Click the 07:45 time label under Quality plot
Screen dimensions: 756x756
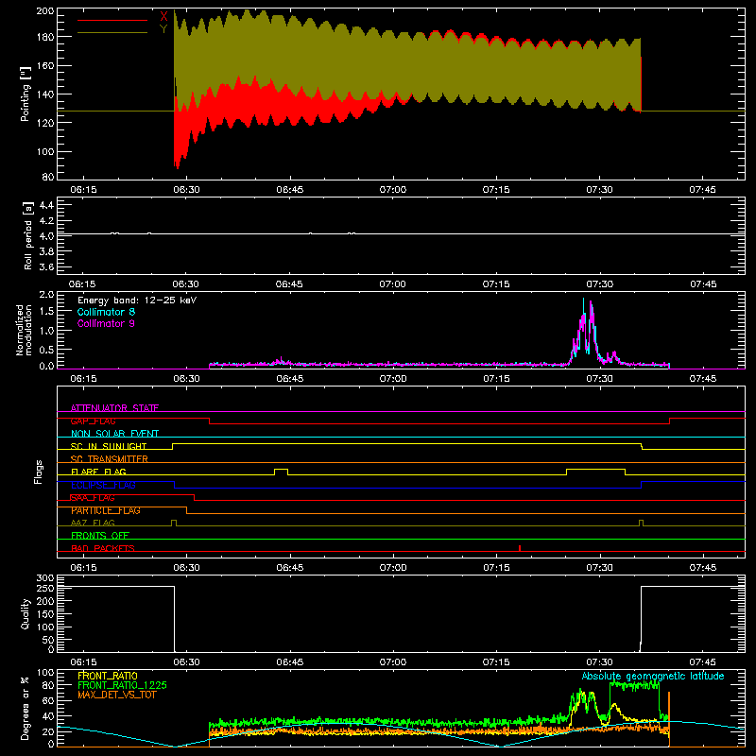tap(702, 662)
